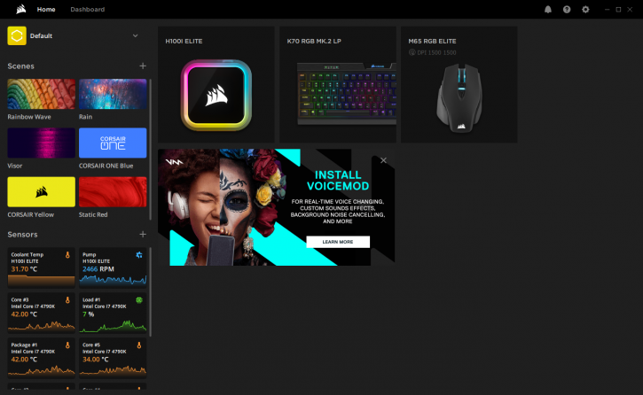Switch to the Dashboard tab
This screenshot has width=643, height=395.
[87, 10]
